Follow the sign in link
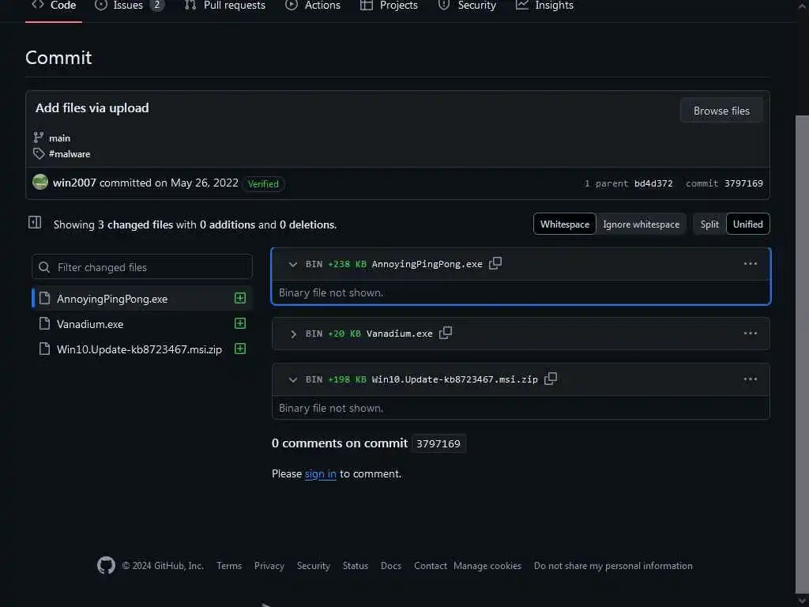Image resolution: width=809 pixels, height=607 pixels. pyautogui.click(x=320, y=474)
